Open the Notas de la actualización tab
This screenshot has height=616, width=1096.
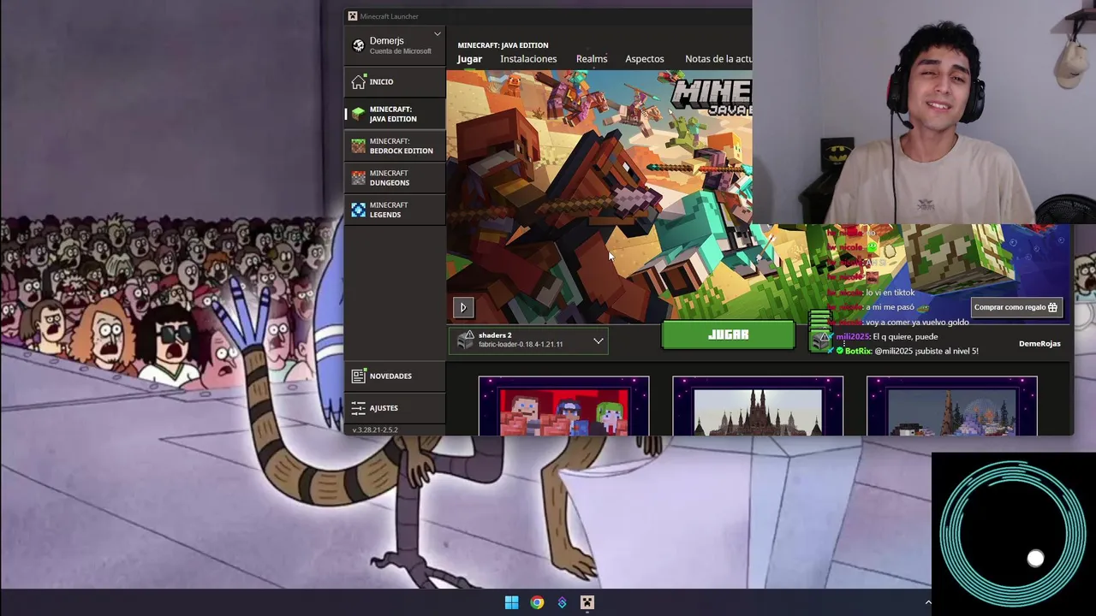tap(718, 59)
